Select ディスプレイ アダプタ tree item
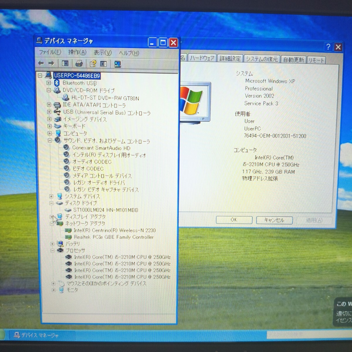 tap(85, 216)
